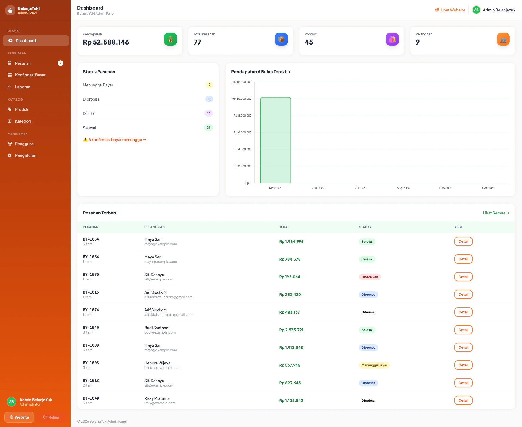
Task: Open Detail for order BY-1005
Action: click(463, 365)
